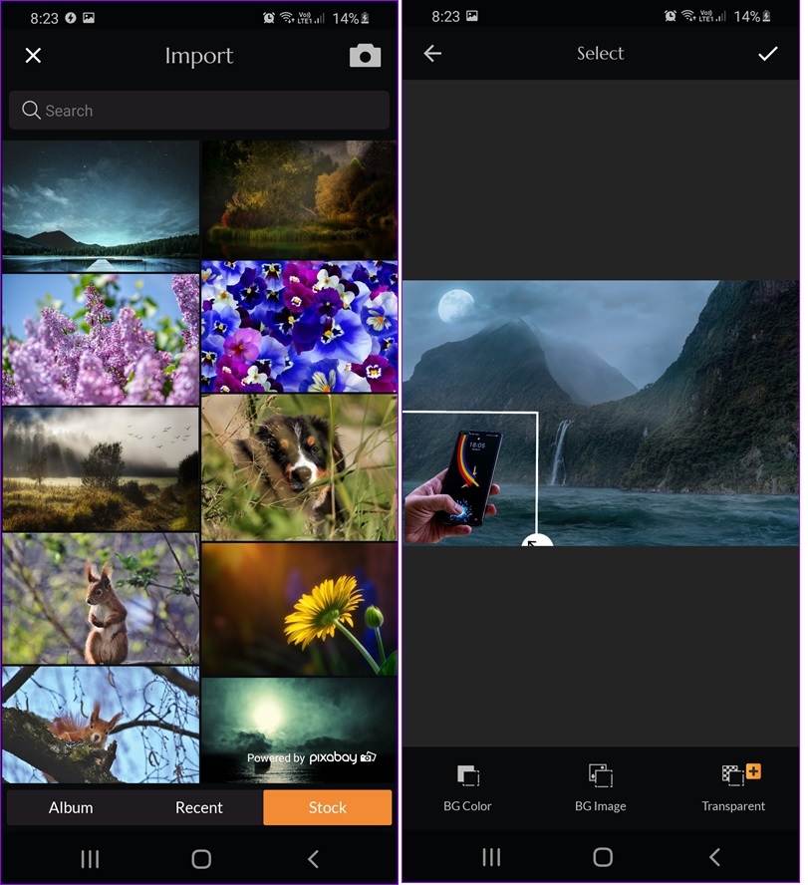This screenshot has width=808, height=885.
Task: Tap the selection box resize handle
Action: pos(537,540)
